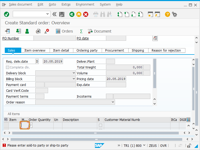Open the Sales document menu
The width and height of the screenshot is (200, 150).
click(20, 4)
